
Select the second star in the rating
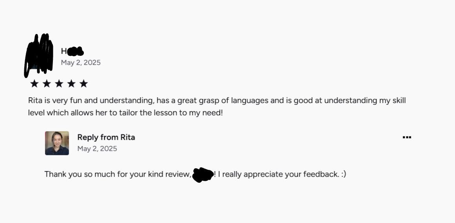pos(47,84)
